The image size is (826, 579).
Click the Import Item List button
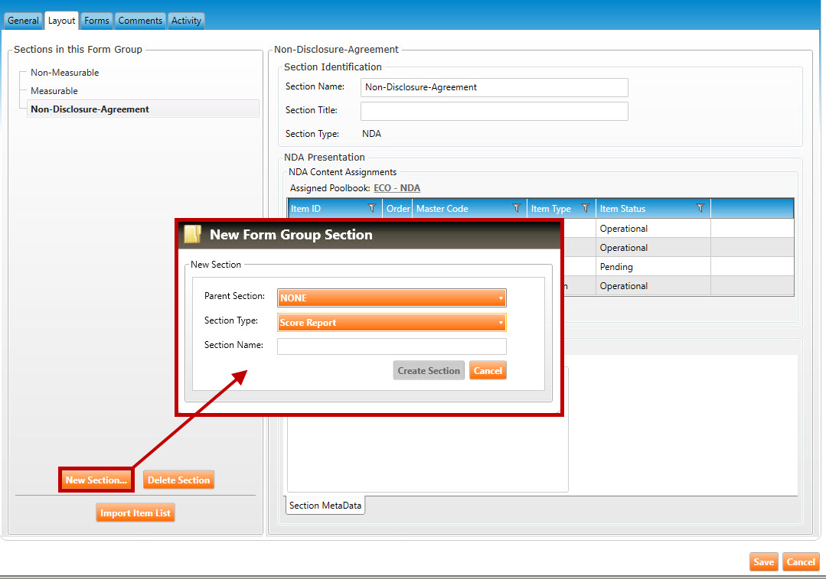135,513
